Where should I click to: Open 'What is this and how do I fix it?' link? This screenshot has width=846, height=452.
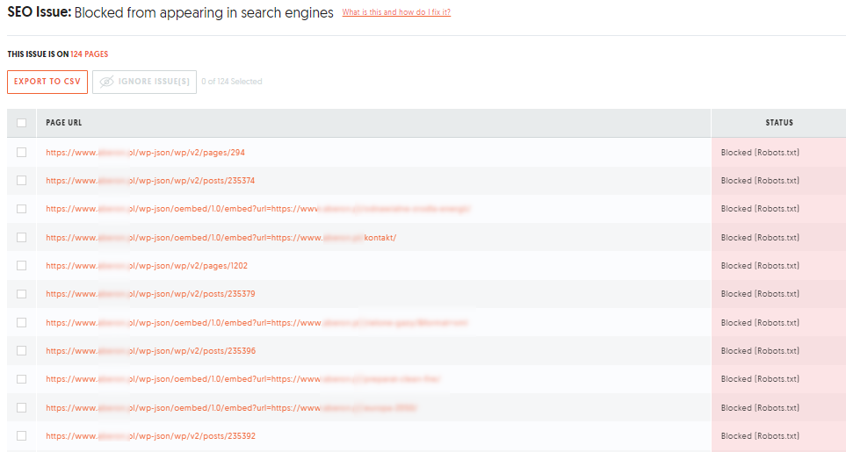(x=396, y=13)
